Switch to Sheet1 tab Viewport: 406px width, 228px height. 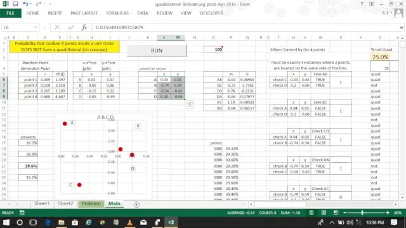pos(42,203)
